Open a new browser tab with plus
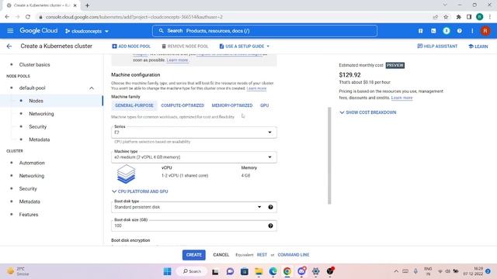 (x=87, y=5)
